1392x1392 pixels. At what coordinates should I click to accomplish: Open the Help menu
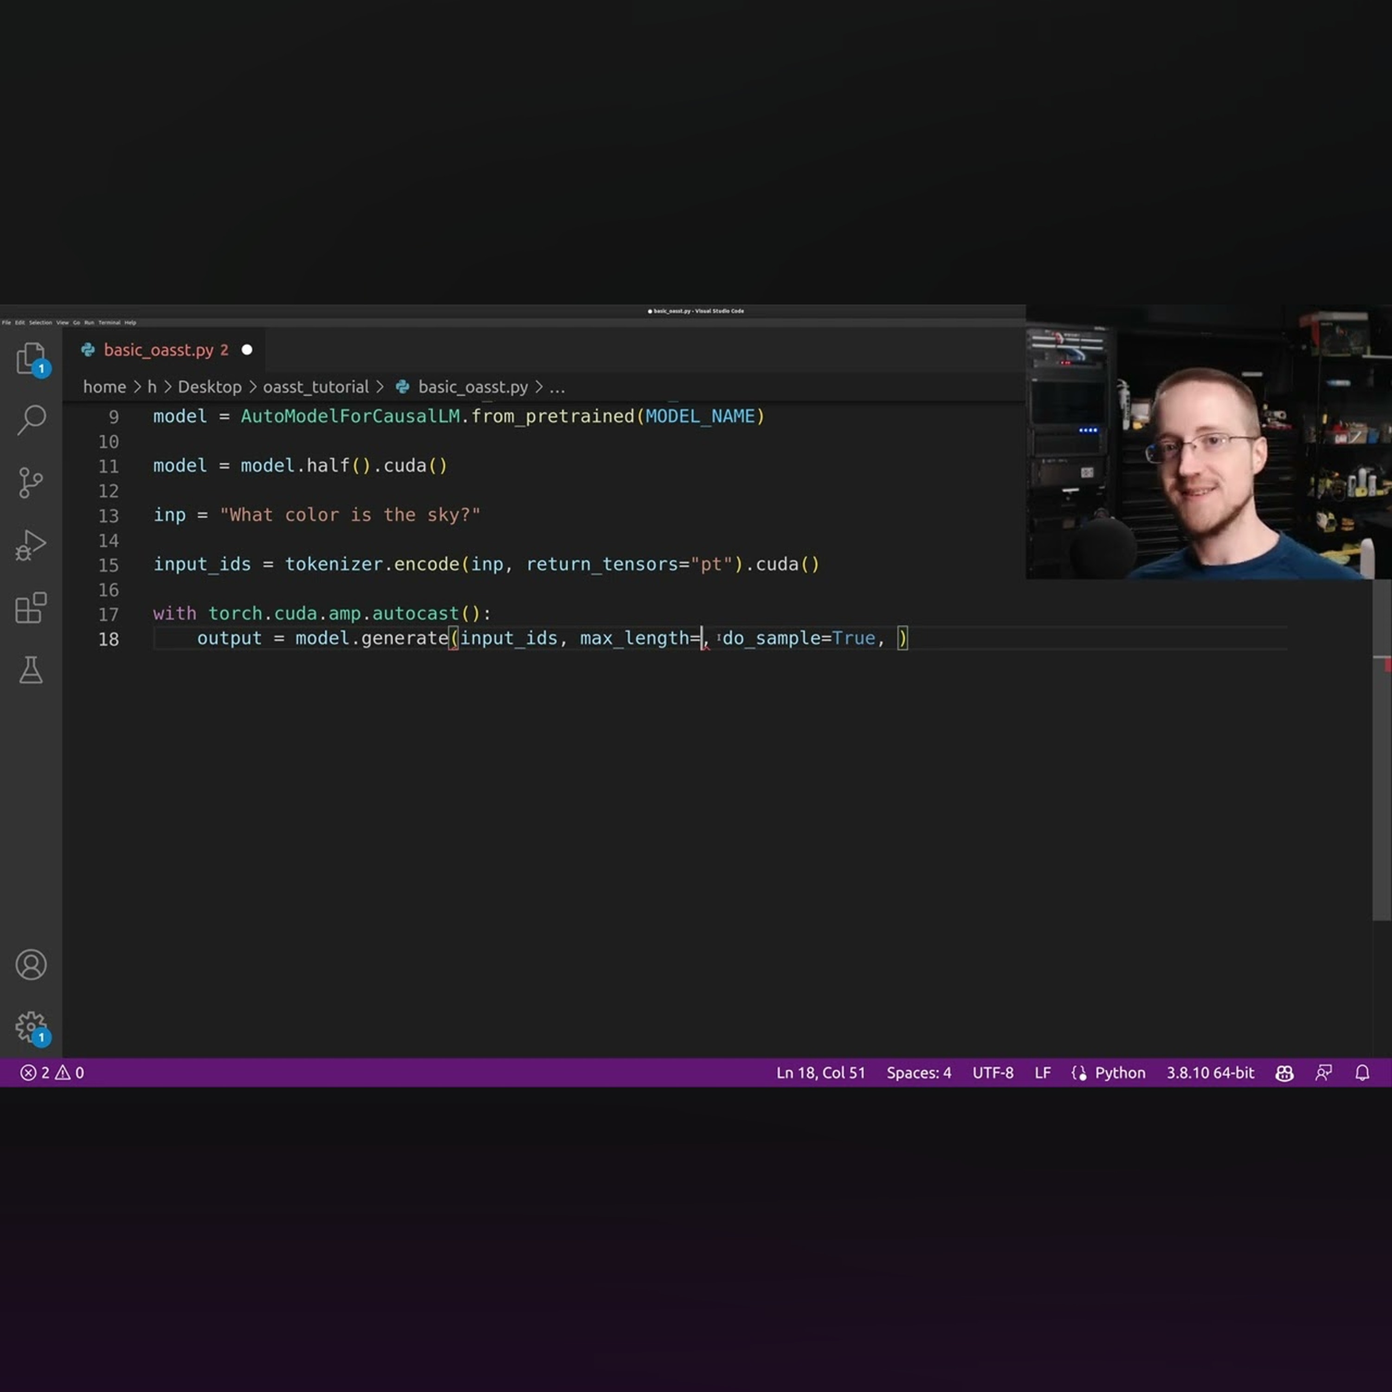(130, 323)
